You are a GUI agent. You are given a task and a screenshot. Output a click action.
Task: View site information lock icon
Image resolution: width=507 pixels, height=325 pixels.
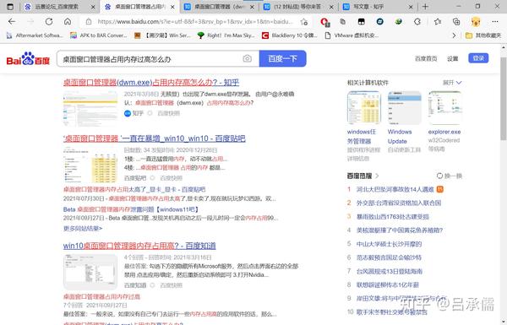[89, 22]
